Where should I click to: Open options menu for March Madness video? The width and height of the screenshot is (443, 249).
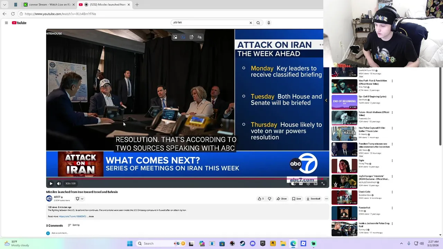[x=392, y=113]
